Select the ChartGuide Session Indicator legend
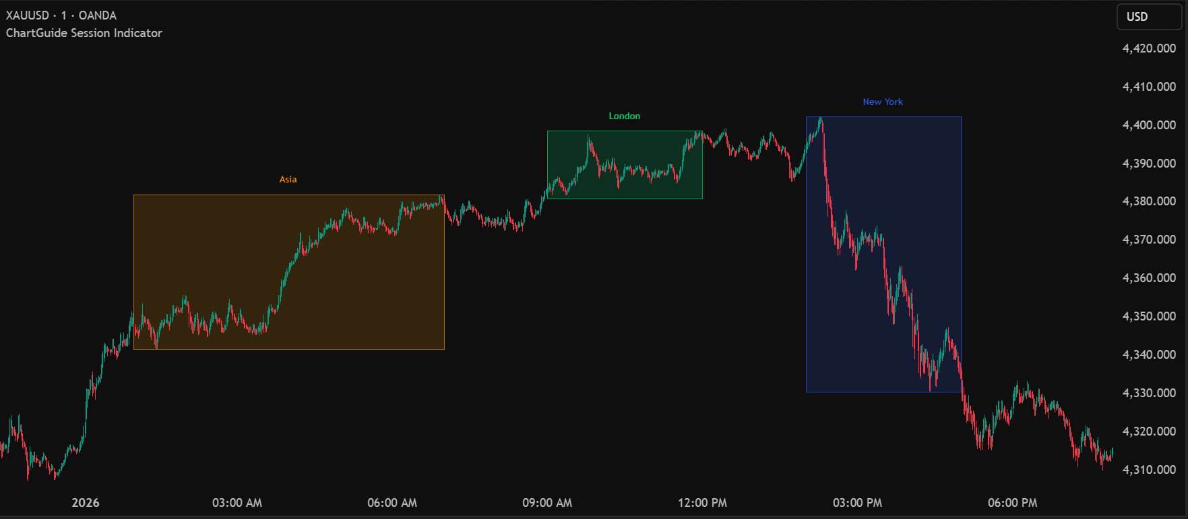Screen dimensions: 1188x519 click(x=84, y=33)
